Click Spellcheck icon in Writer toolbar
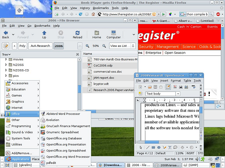 tap(194, 87)
